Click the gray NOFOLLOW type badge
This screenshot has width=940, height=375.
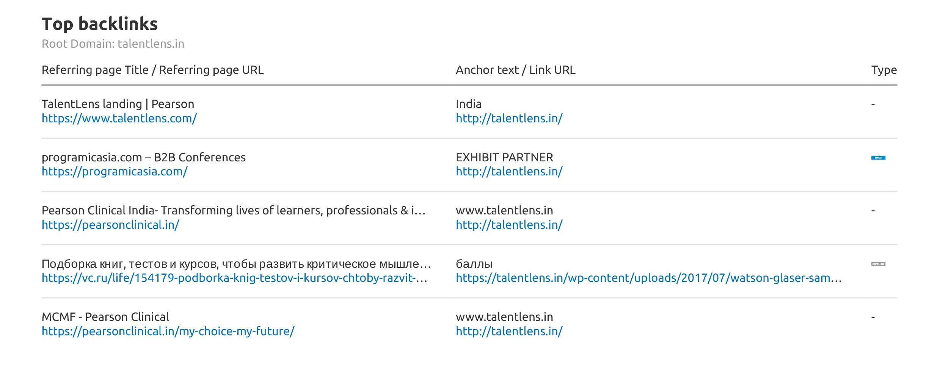878,264
